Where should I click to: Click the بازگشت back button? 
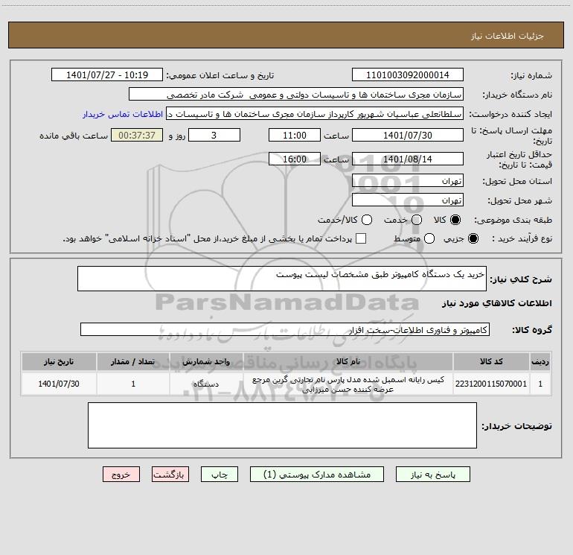coord(170,474)
